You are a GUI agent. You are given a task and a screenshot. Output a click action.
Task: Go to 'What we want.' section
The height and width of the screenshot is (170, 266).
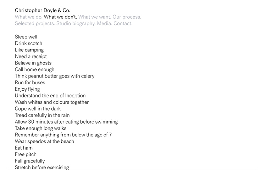95,17
